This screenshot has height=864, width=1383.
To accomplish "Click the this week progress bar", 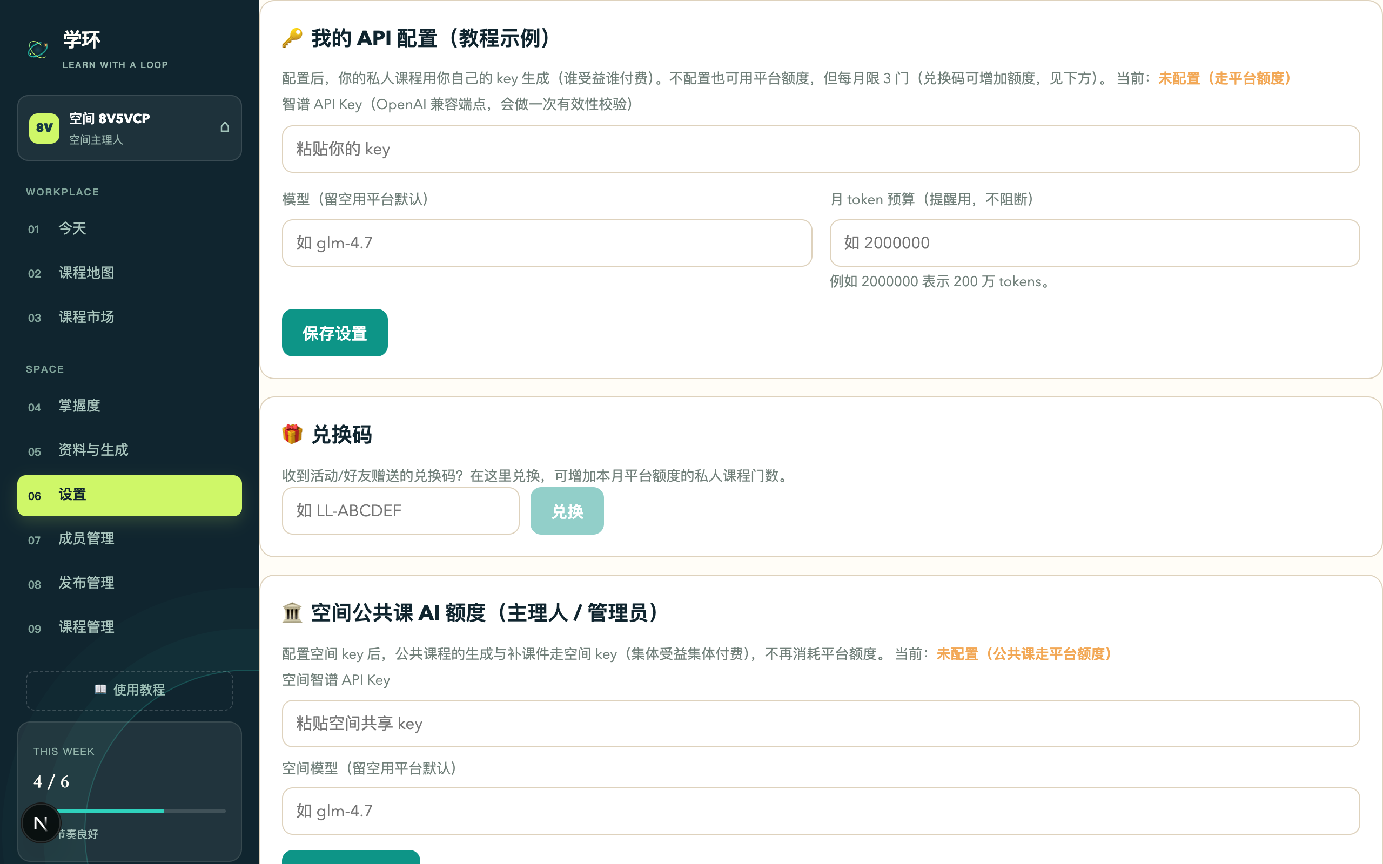I will click(130, 811).
